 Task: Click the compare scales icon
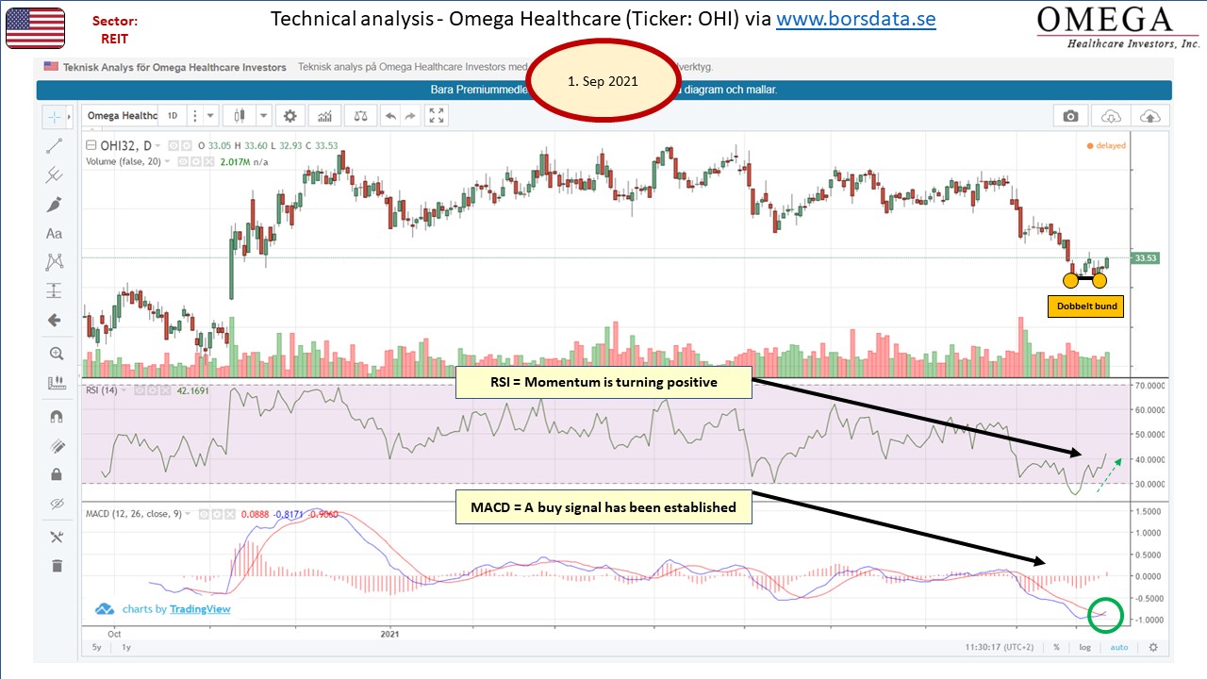(x=360, y=116)
